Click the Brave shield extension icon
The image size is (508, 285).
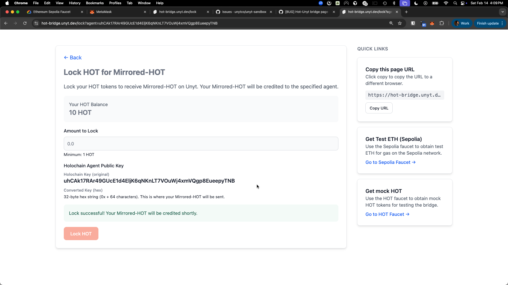tap(413, 23)
